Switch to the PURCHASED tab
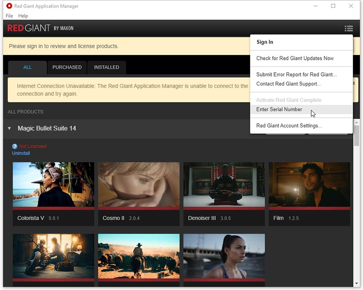 [67, 68]
